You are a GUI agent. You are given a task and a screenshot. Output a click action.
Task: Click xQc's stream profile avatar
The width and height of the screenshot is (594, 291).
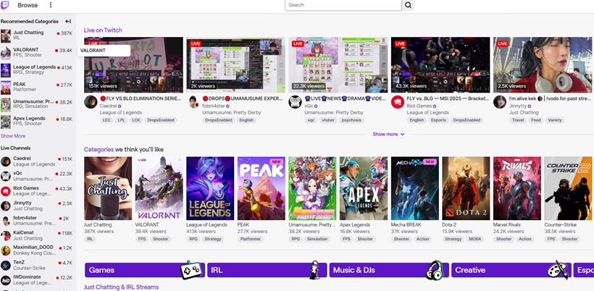click(295, 102)
